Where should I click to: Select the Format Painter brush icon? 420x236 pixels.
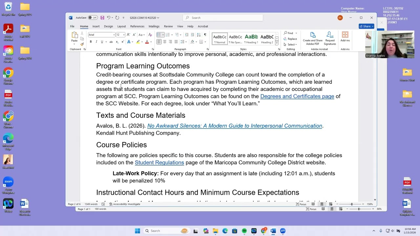point(82,44)
